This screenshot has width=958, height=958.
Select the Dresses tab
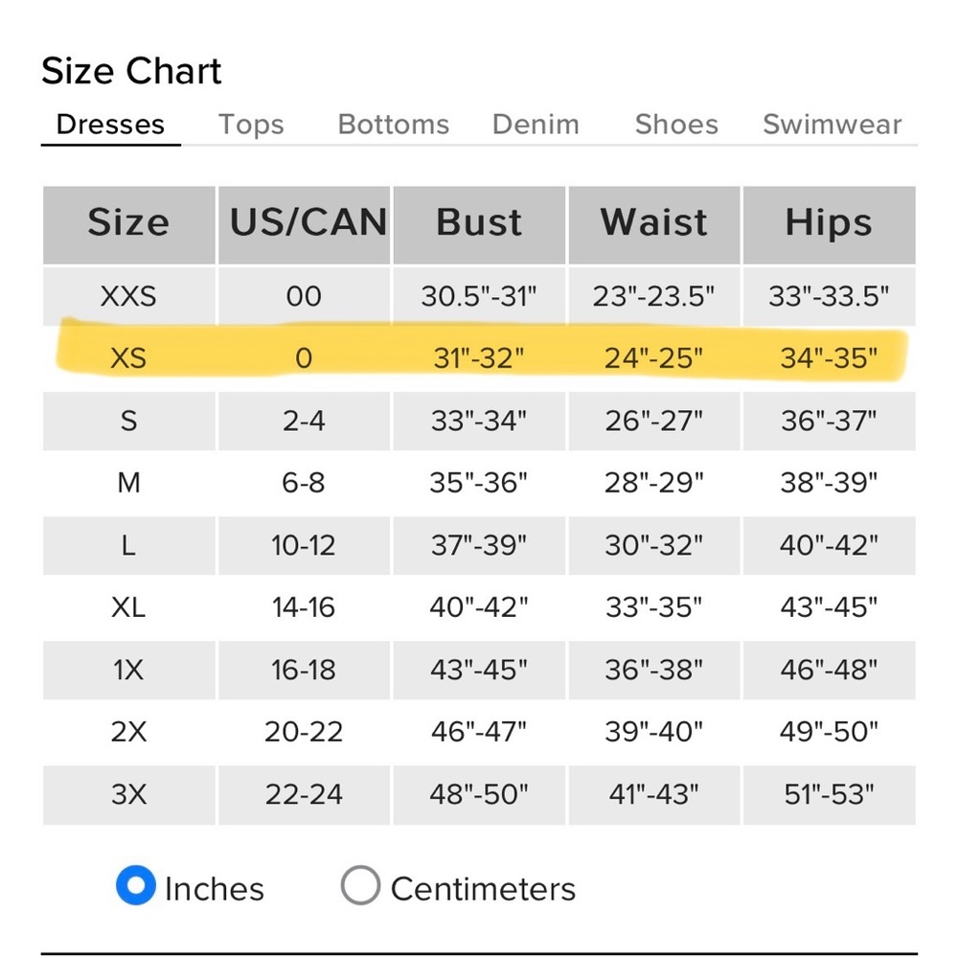click(110, 125)
